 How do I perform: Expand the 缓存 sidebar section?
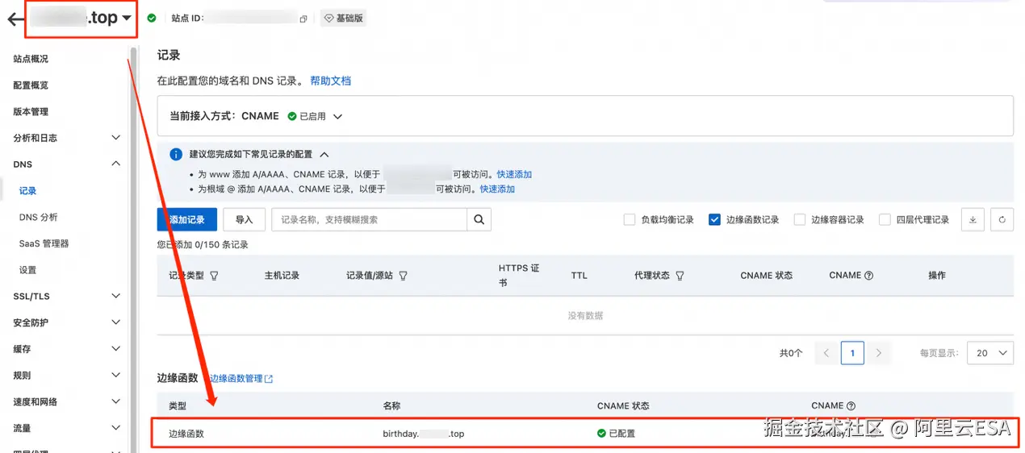click(115, 349)
